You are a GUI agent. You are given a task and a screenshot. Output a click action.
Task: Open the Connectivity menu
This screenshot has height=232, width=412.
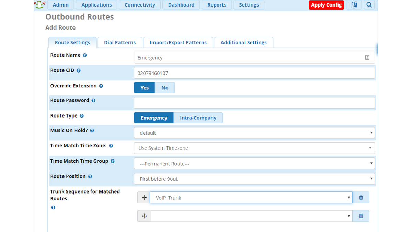139,5
